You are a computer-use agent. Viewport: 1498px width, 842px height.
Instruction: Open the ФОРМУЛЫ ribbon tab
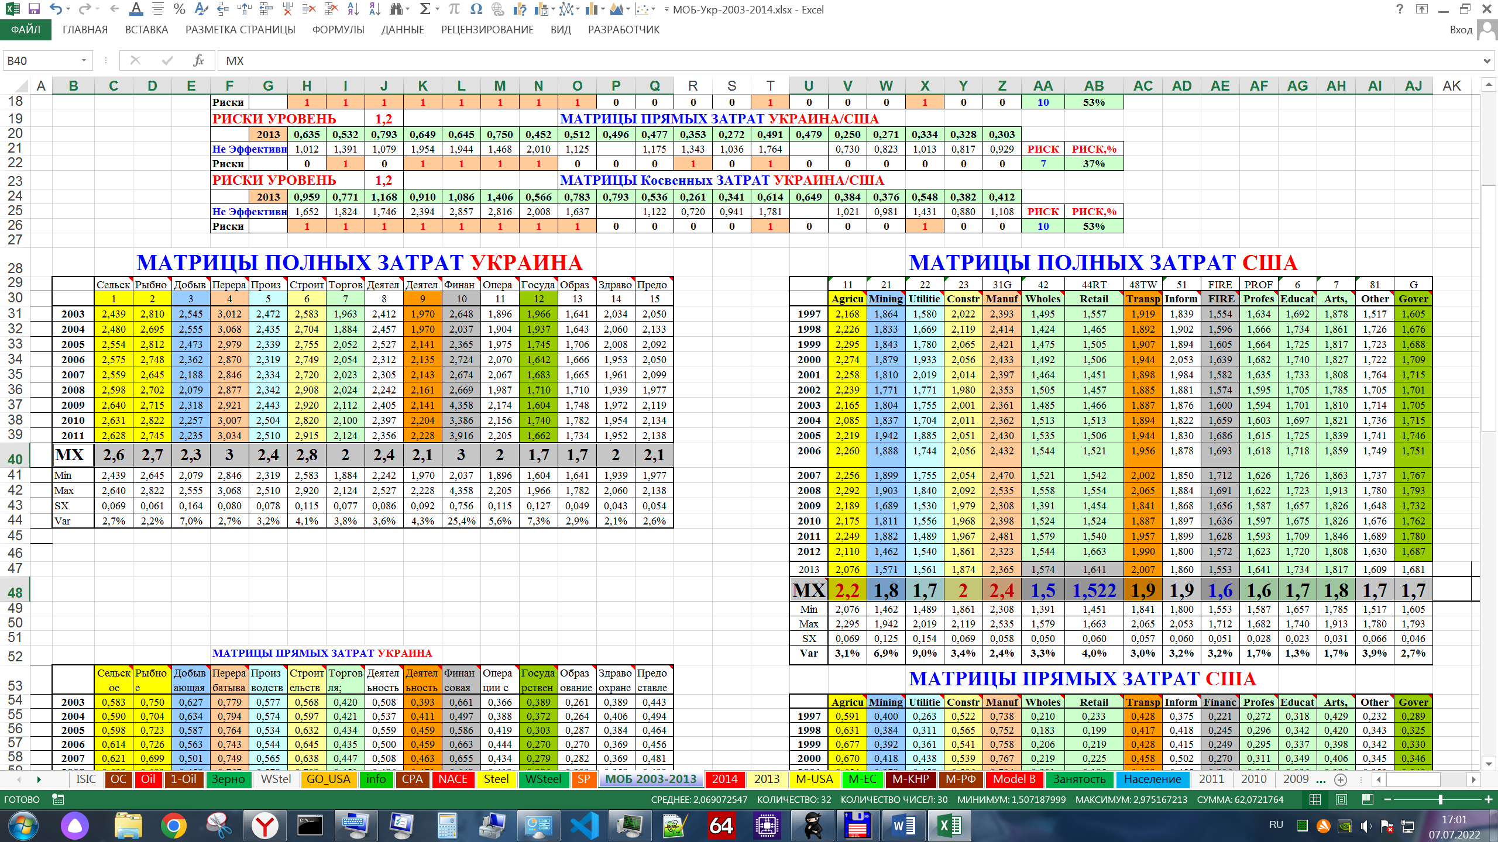[x=338, y=30]
